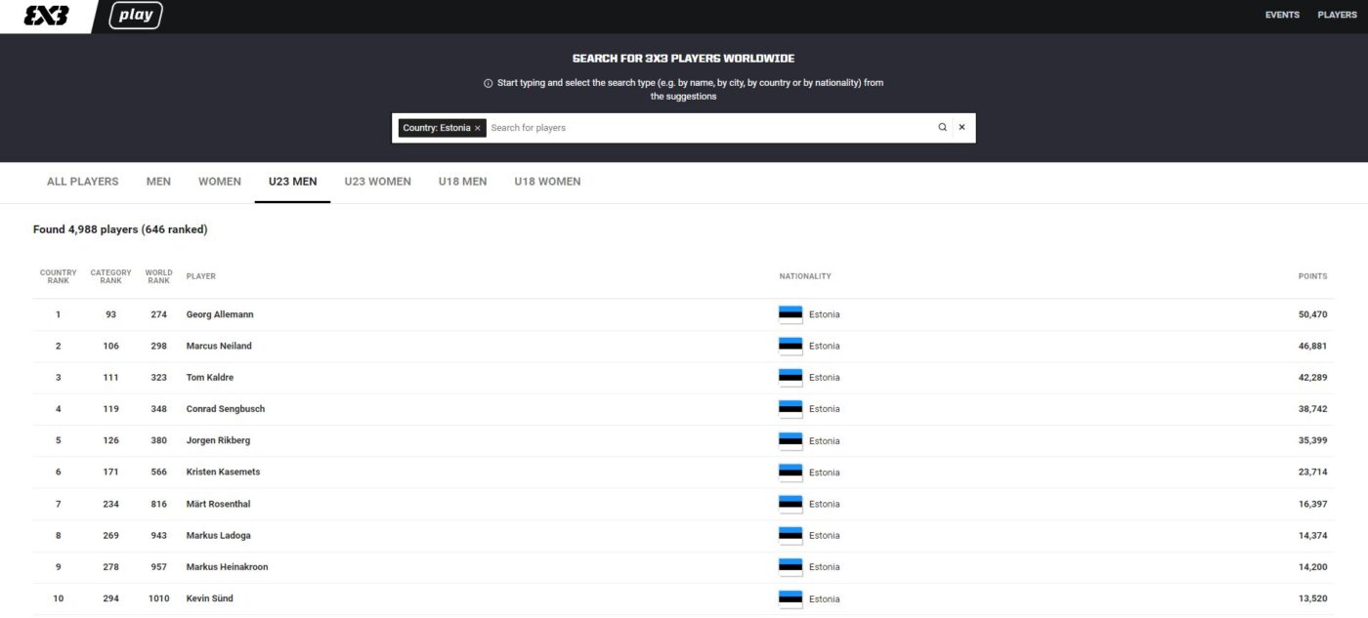
Task: Click Kevin Sünd's Estonia flag icon
Action: coord(791,598)
